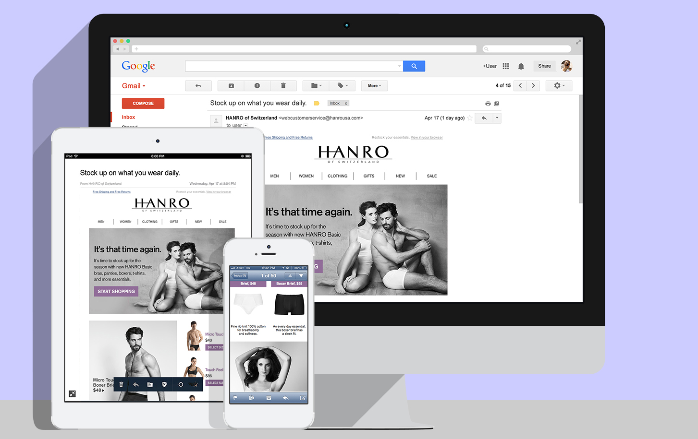Click the Gmail page vertical scrollbar
The width and height of the screenshot is (698, 439).
tap(581, 149)
